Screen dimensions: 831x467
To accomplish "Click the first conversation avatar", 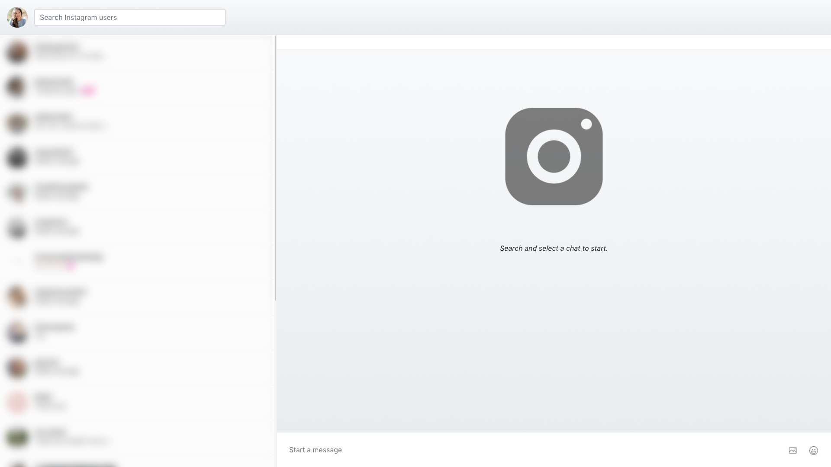I will coord(17,52).
